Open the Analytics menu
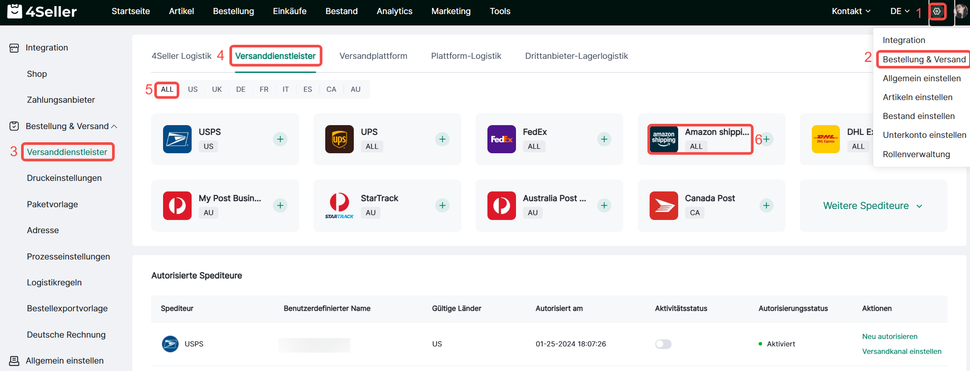Image resolution: width=970 pixels, height=371 pixels. tap(394, 11)
